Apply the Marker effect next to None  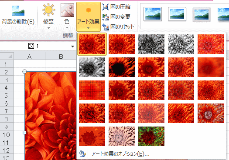pos(122,44)
